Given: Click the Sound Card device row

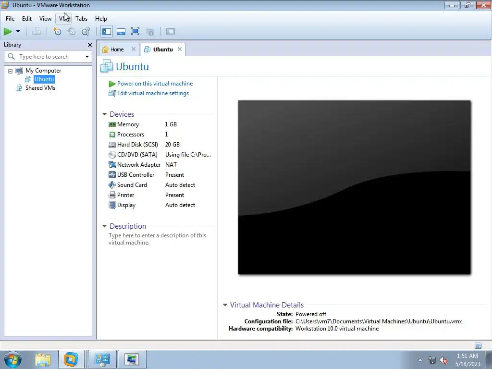Looking at the screenshot, I should click(160, 185).
